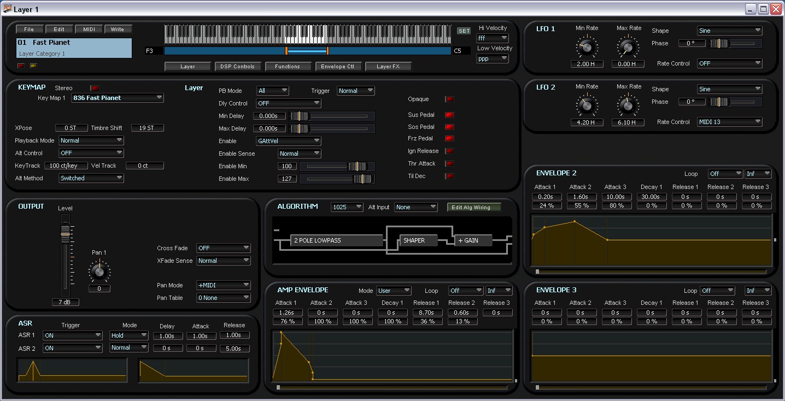Open the Key Map 1 dropdown showing 836 Fast Pianet
This screenshot has height=401, width=785.
[117, 98]
